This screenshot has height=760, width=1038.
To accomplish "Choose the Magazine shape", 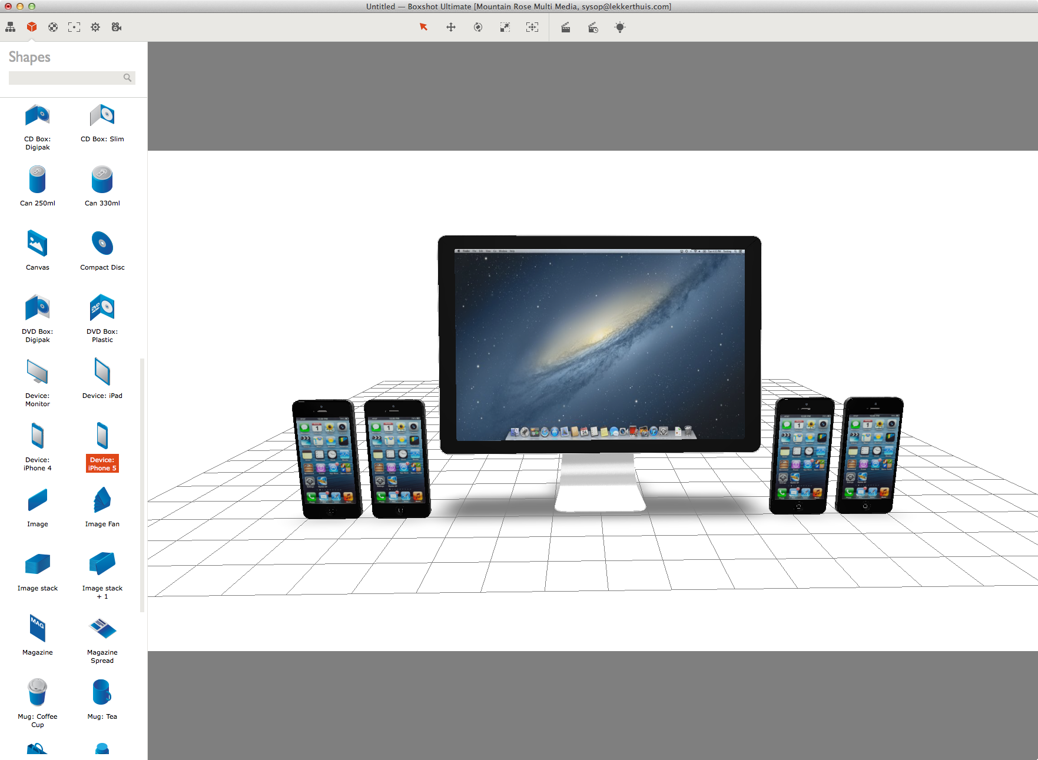I will [x=38, y=635].
